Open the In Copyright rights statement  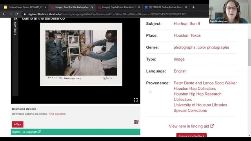(31, 132)
